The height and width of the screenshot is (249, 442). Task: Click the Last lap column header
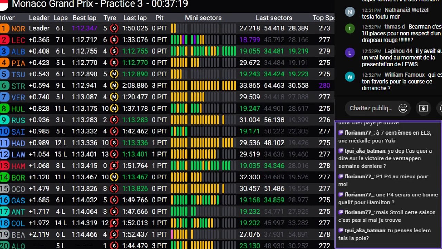[x=135, y=18]
